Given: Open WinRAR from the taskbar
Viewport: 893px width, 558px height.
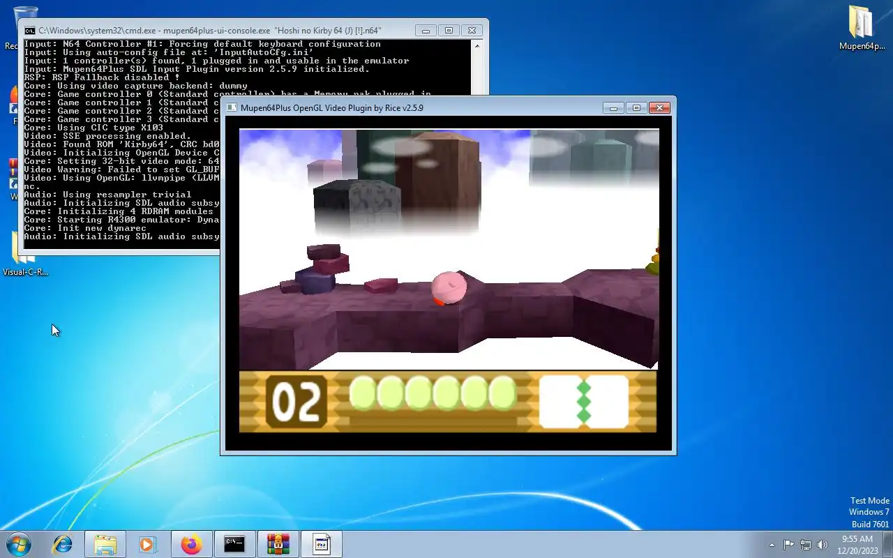Looking at the screenshot, I should tap(278, 544).
